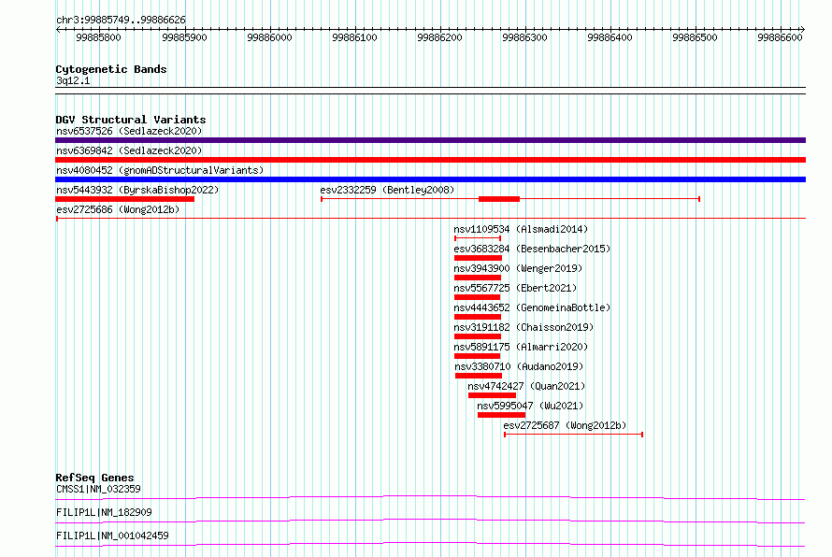Click ruler position 99886100
Viewport: 832px width, 557px height.
pyautogui.click(x=354, y=37)
